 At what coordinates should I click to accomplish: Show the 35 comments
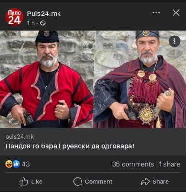click(133, 164)
